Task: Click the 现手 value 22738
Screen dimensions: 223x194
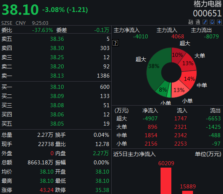Action: point(46,144)
